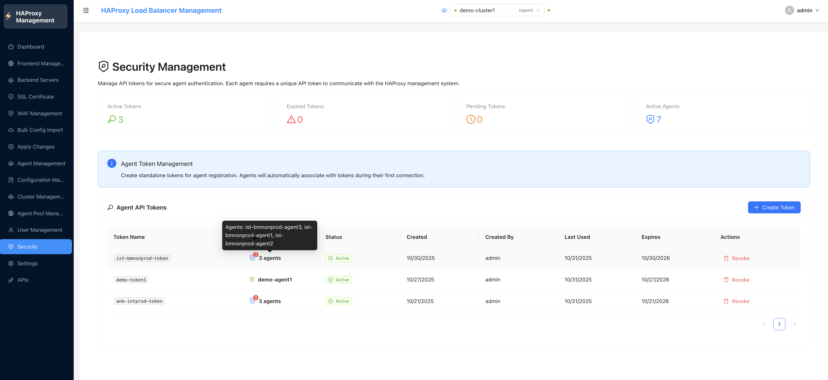Collapse the sidebar with the menu fold icon
Image resolution: width=828 pixels, height=380 pixels.
[86, 11]
